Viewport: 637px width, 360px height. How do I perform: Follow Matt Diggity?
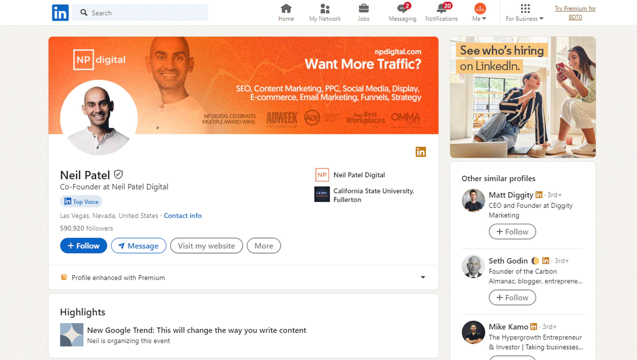tap(512, 232)
